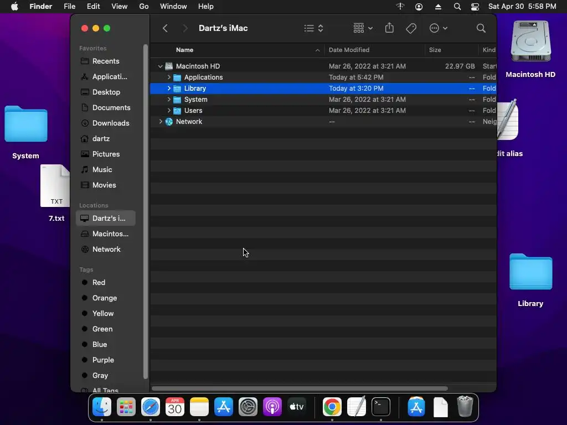
Task: Select Recents in the sidebar
Action: tap(106, 61)
